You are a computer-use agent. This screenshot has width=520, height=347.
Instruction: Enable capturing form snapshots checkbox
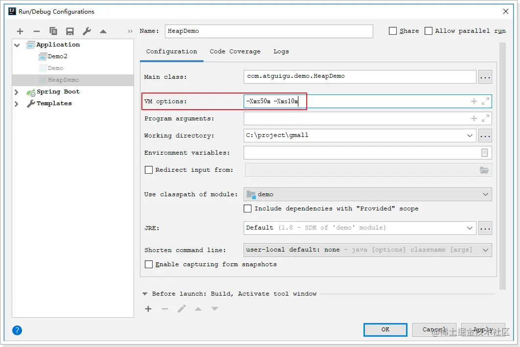pos(149,264)
